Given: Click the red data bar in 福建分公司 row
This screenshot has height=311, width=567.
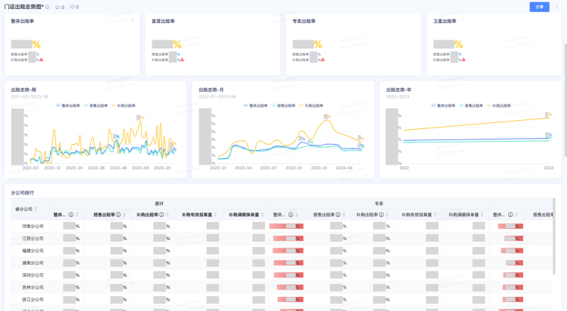Looking at the screenshot, I should [288, 251].
